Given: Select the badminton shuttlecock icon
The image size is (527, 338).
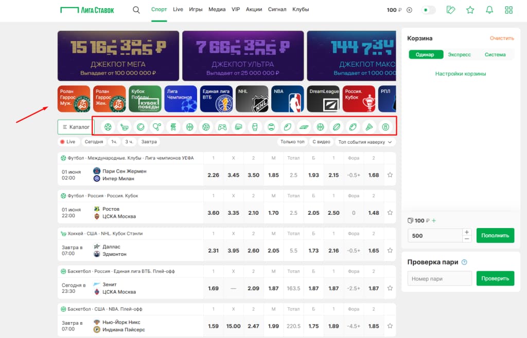Looking at the screenshot, I should [369, 127].
